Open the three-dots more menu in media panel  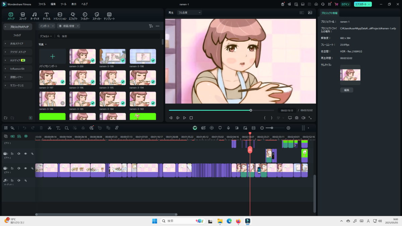(x=157, y=26)
